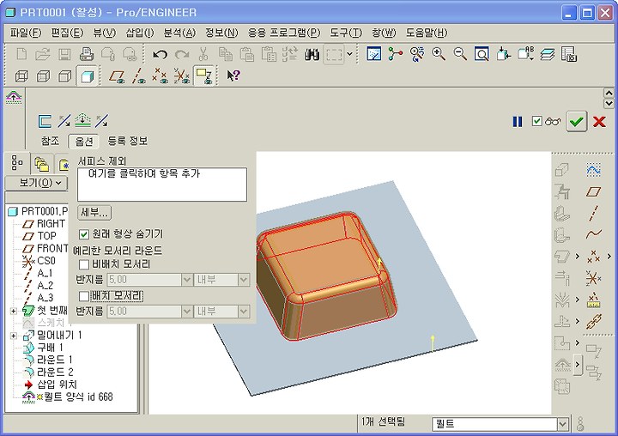Click the green check accept button
618x436 pixels.
point(577,121)
